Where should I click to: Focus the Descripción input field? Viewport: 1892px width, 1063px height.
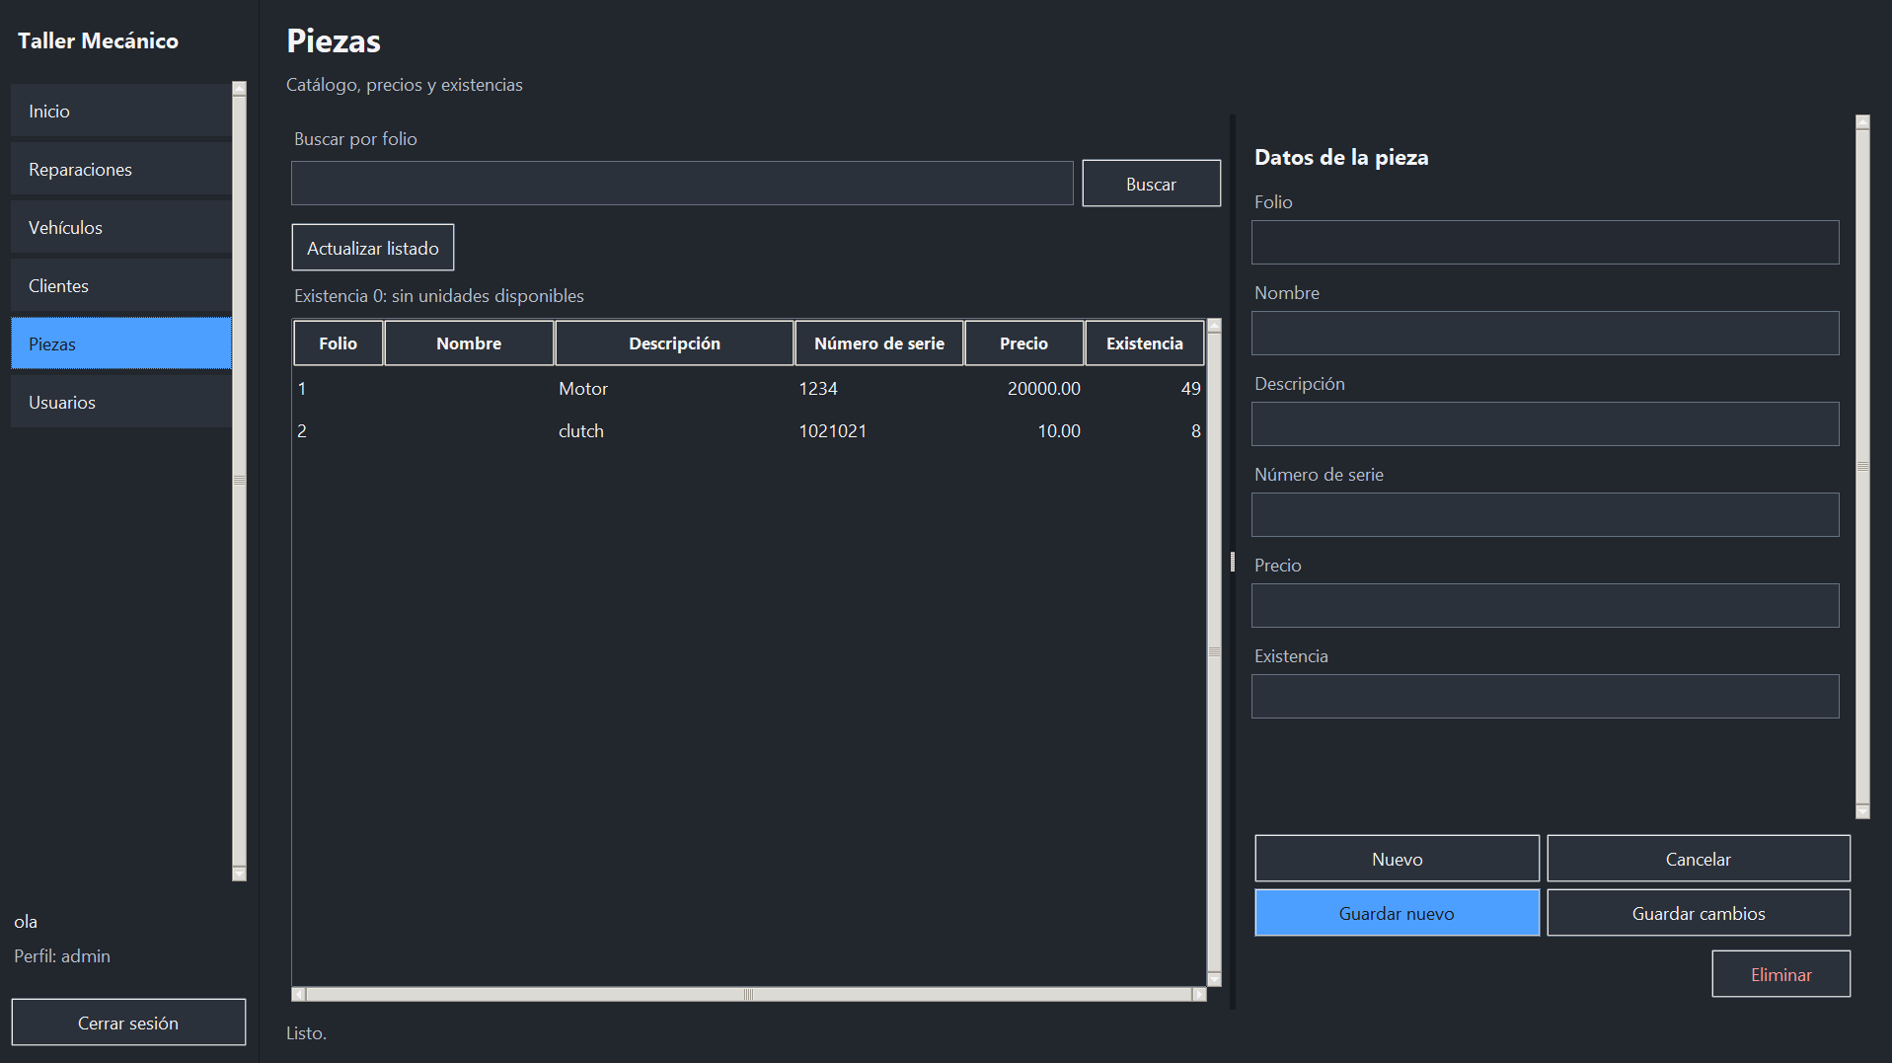1545,423
